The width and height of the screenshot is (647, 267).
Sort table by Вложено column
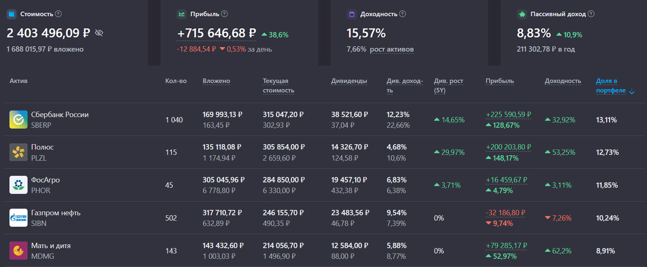(216, 81)
